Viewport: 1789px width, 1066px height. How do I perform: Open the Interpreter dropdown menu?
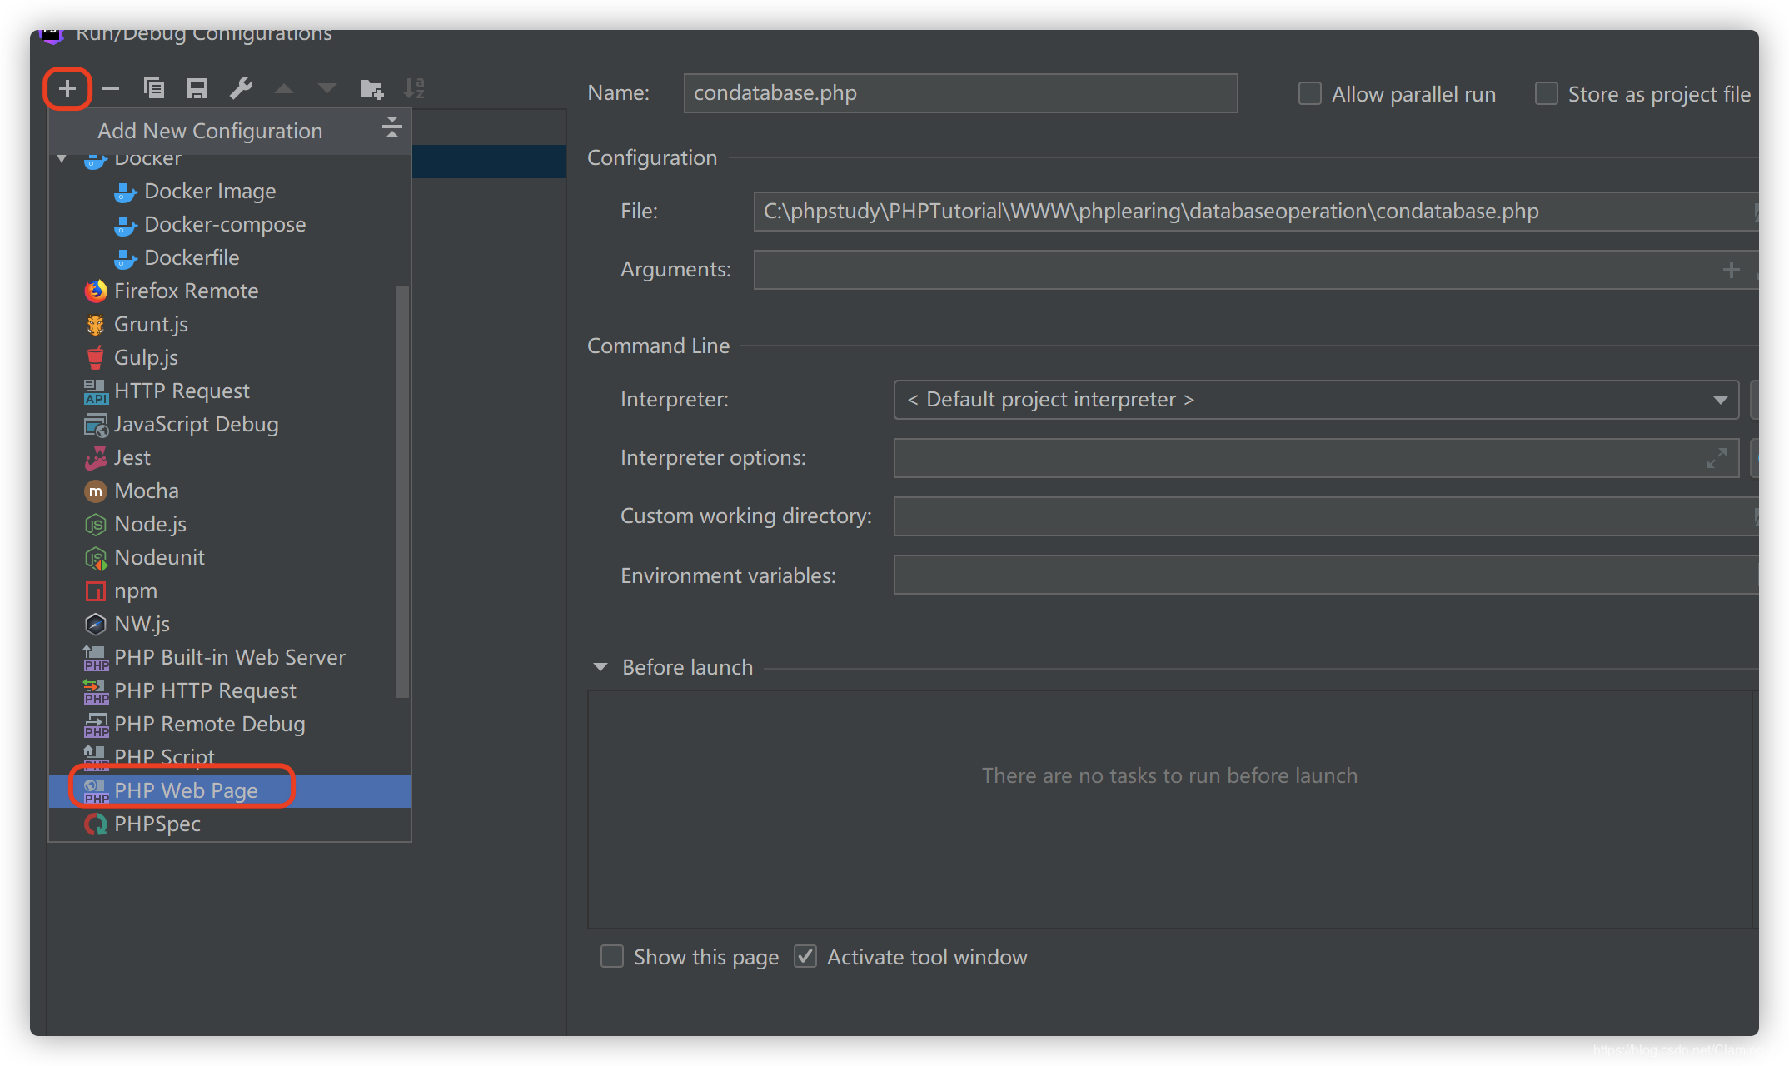coord(1723,398)
